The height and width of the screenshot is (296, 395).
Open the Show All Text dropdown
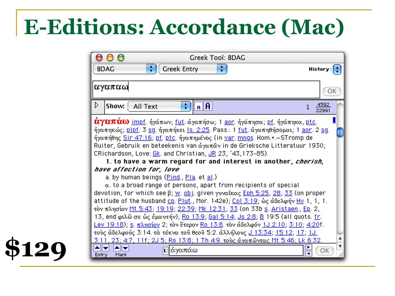click(159, 106)
